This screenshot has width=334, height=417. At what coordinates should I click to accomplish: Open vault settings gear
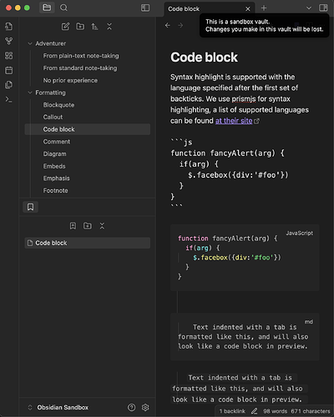click(x=145, y=407)
